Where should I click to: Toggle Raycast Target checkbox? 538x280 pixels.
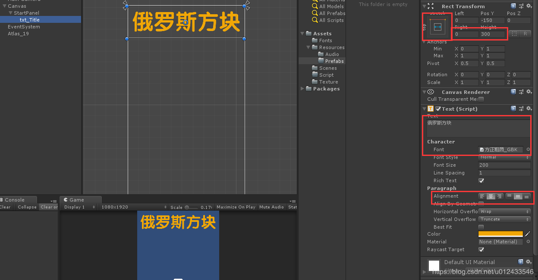(x=481, y=249)
